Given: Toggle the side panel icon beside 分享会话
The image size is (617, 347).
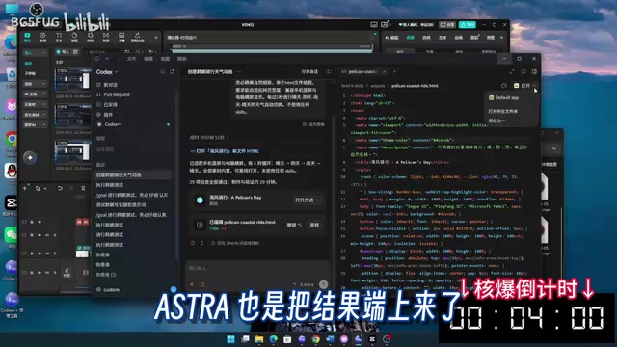Looking at the screenshot, I should [x=329, y=72].
